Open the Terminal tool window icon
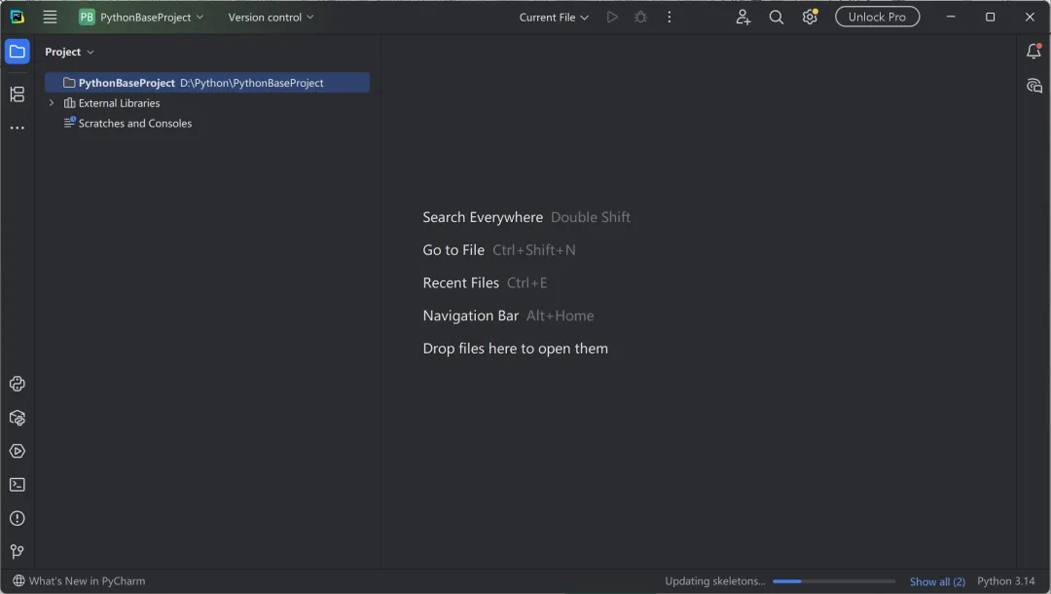 (x=18, y=485)
